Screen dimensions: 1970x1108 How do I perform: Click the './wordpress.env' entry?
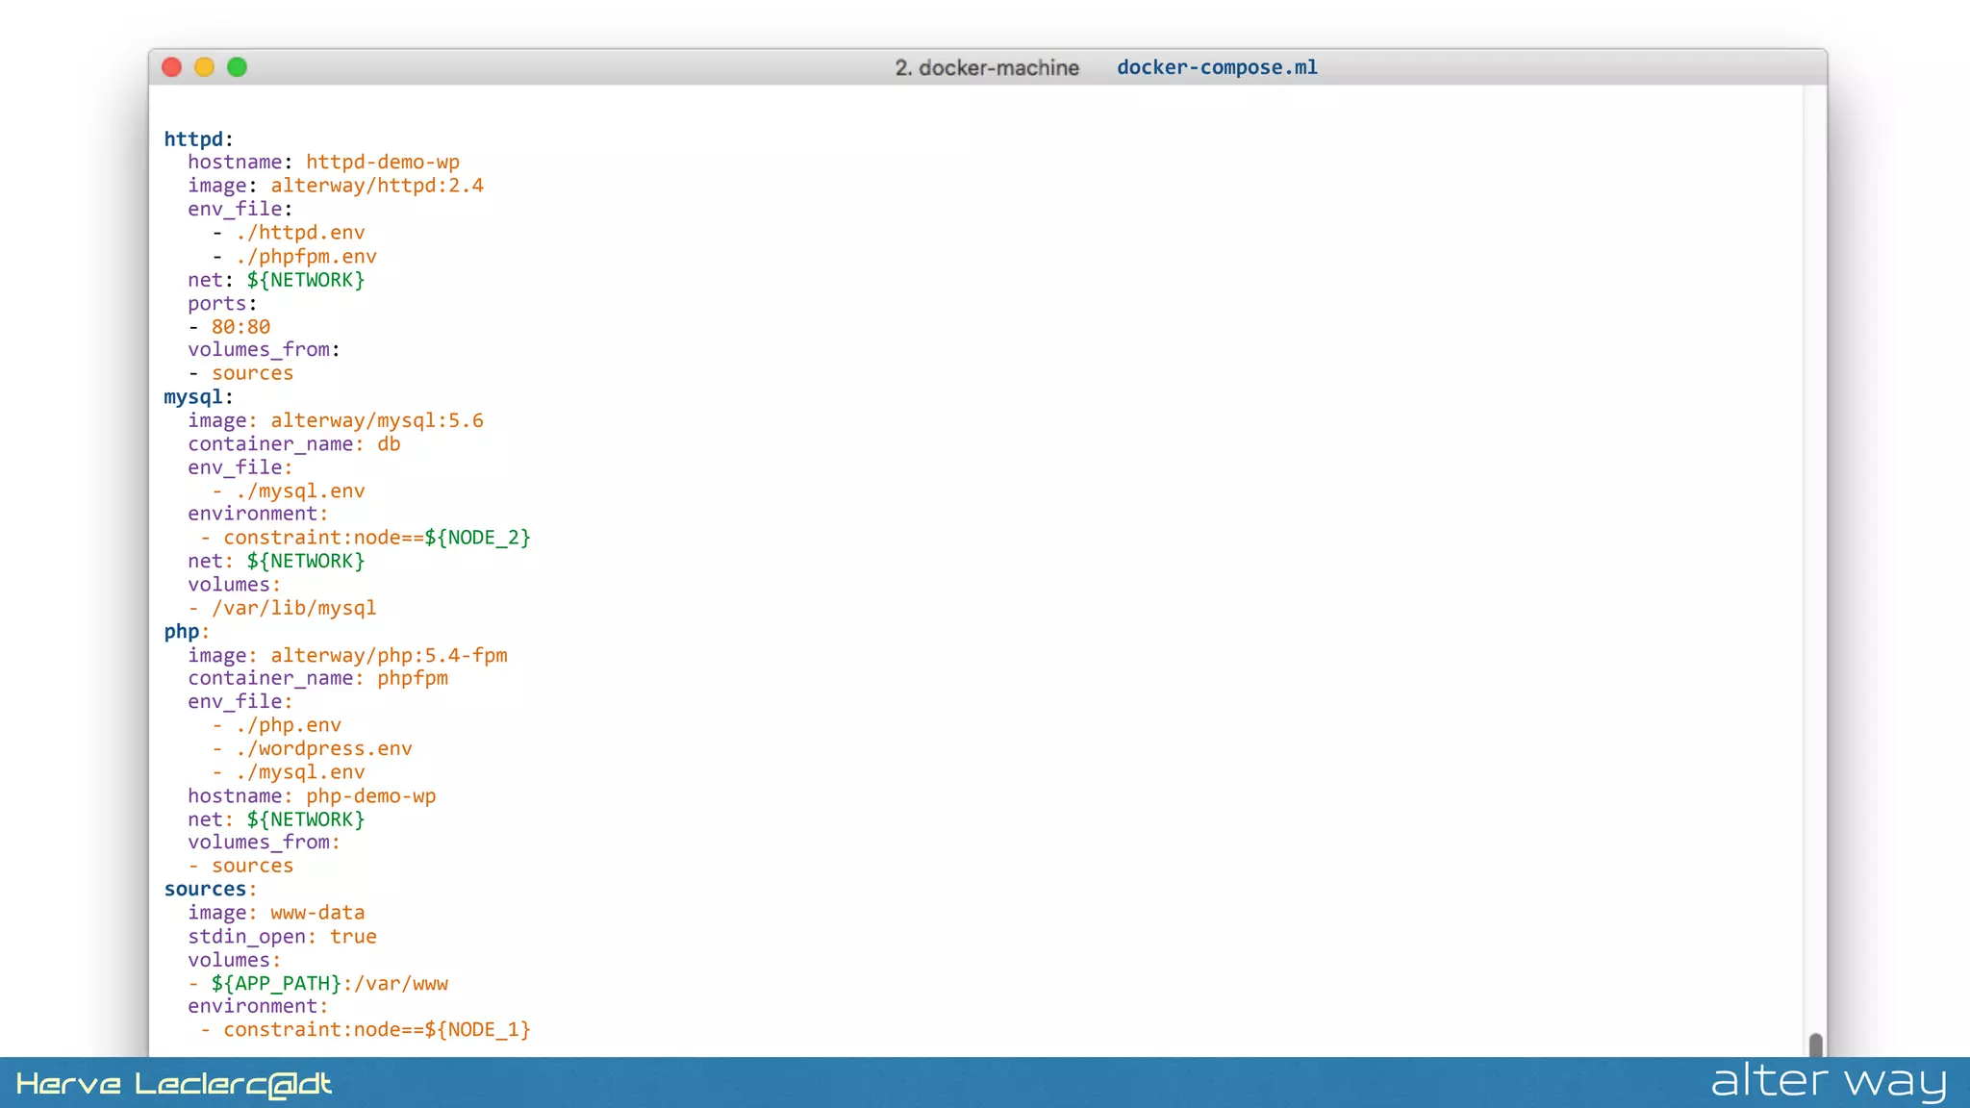click(324, 748)
